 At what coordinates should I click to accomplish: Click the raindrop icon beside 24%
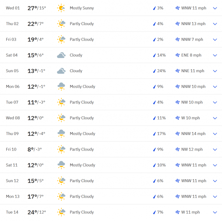tap(154, 71)
